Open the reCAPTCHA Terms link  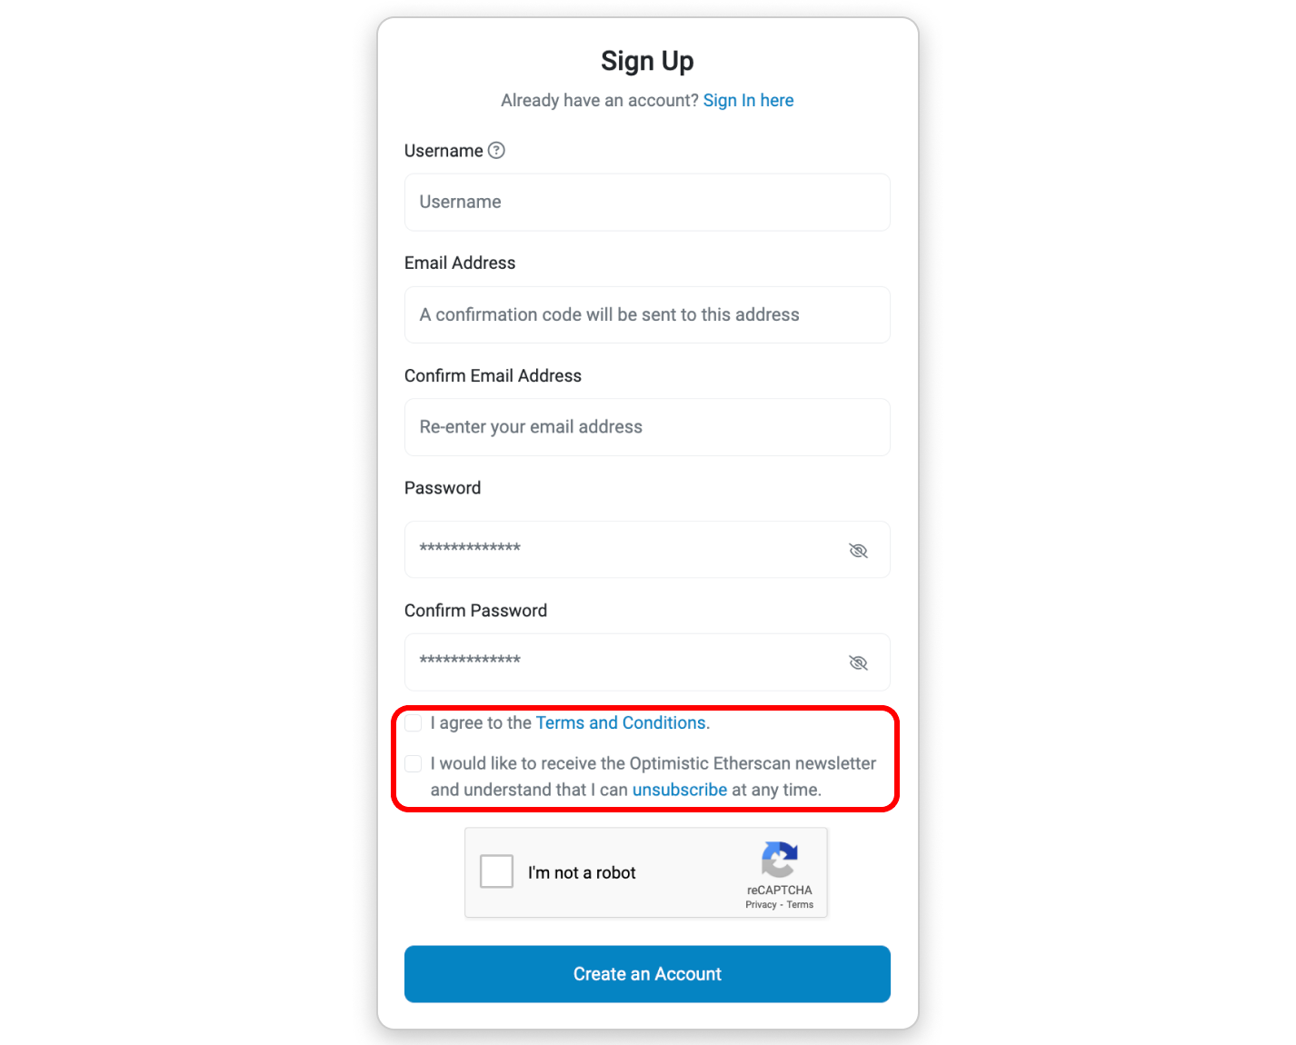point(800,904)
